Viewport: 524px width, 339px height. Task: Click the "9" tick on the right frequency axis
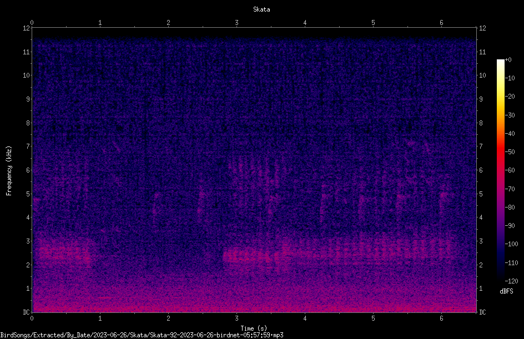[481, 99]
